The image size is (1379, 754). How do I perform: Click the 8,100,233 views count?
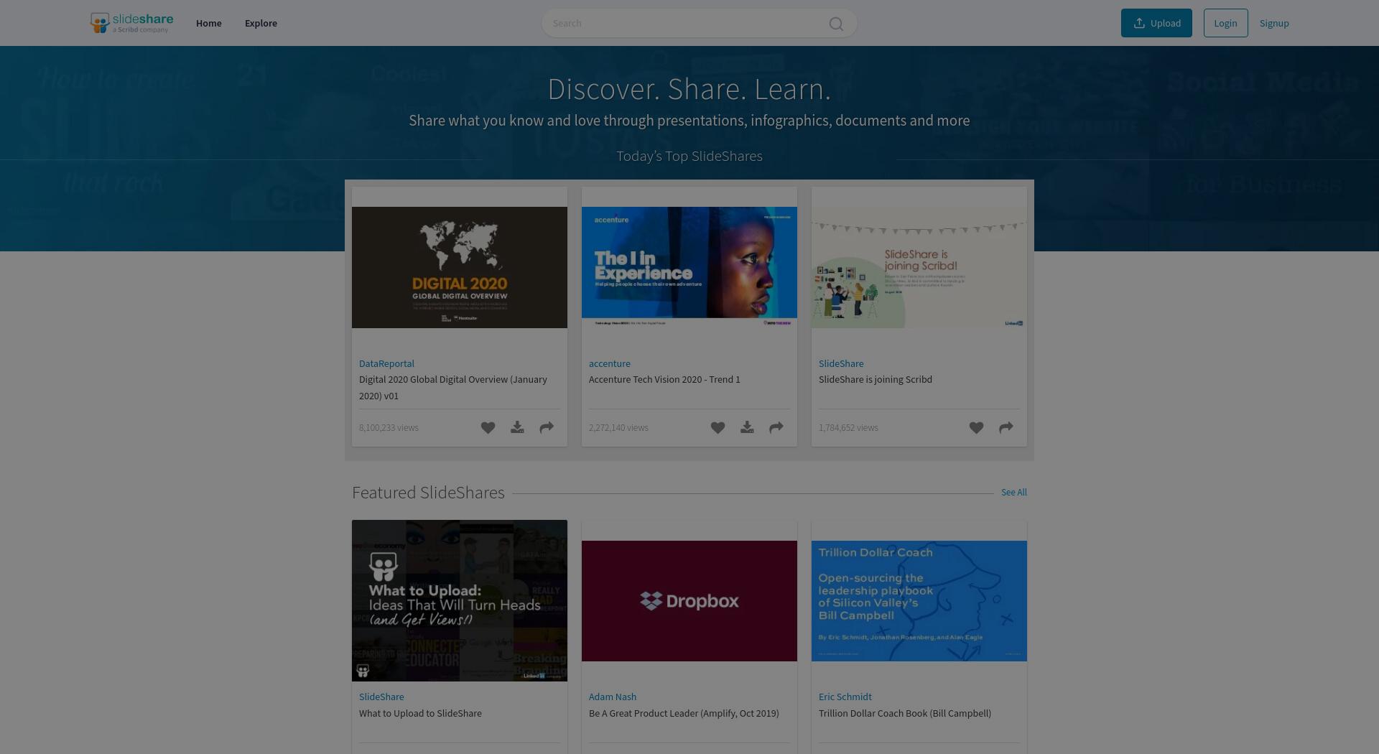(389, 428)
